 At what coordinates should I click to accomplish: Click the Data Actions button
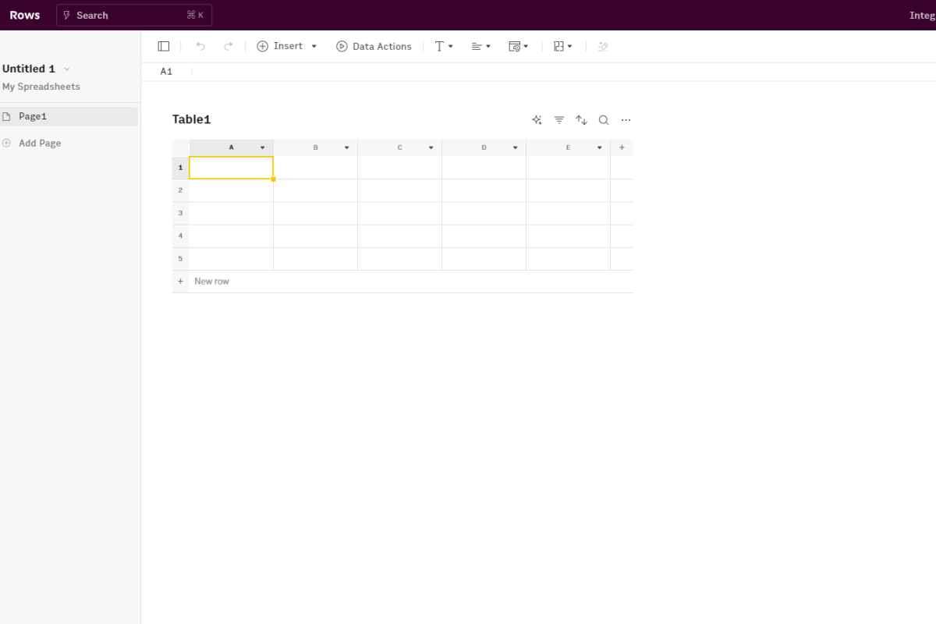coord(374,47)
